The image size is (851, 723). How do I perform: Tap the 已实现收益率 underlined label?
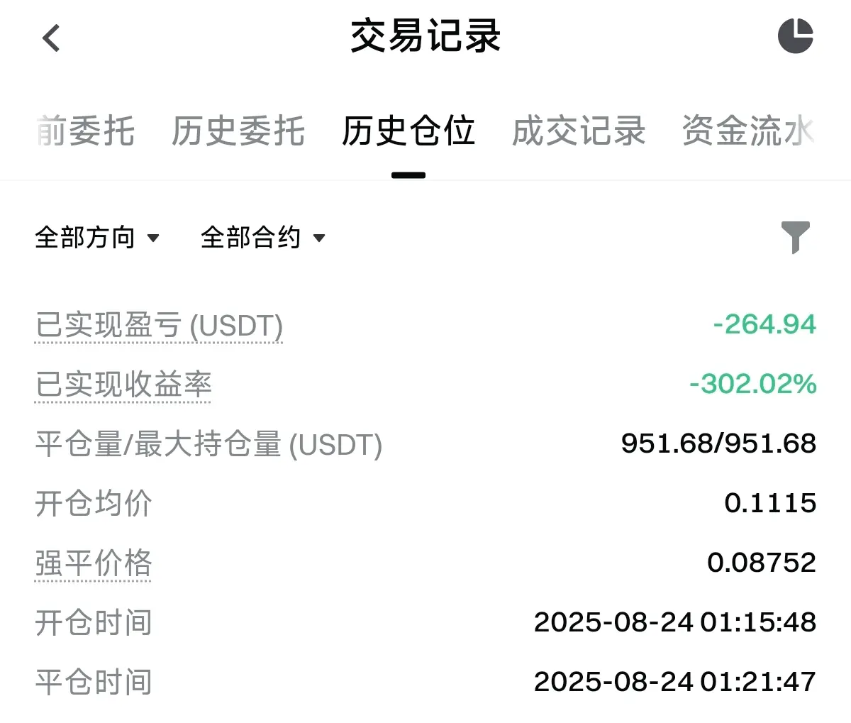click(x=123, y=385)
